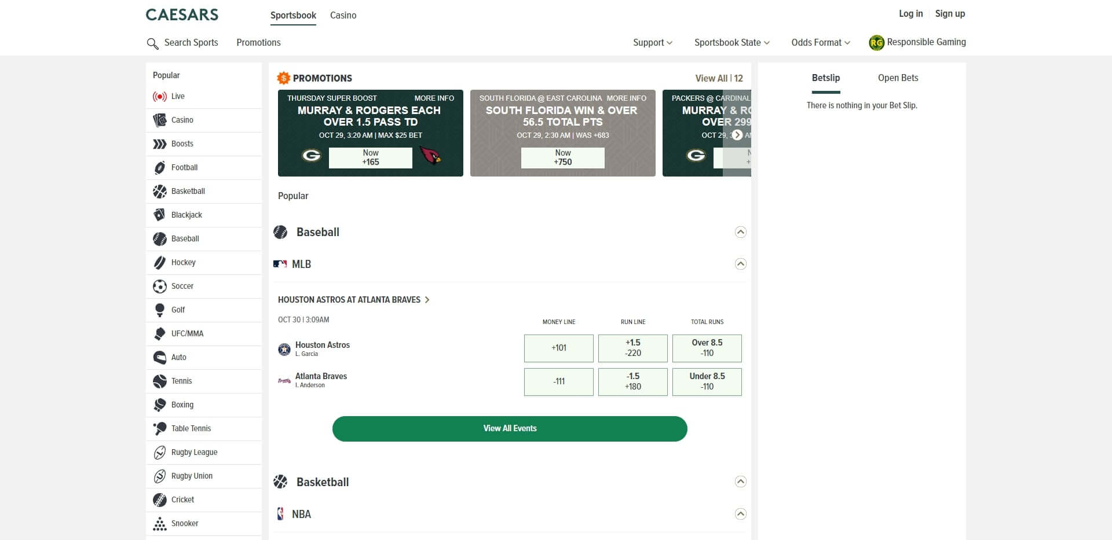The height and width of the screenshot is (540, 1112).
Task: Open the Cricket sidebar icon
Action: (159, 500)
